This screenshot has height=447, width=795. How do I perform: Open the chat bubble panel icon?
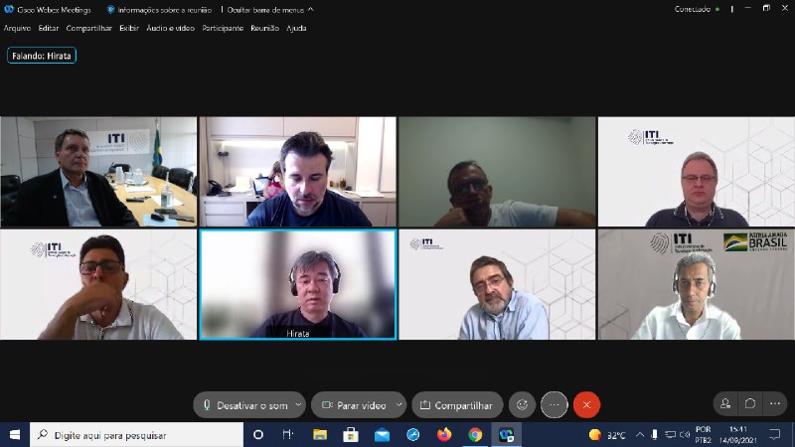click(x=750, y=404)
